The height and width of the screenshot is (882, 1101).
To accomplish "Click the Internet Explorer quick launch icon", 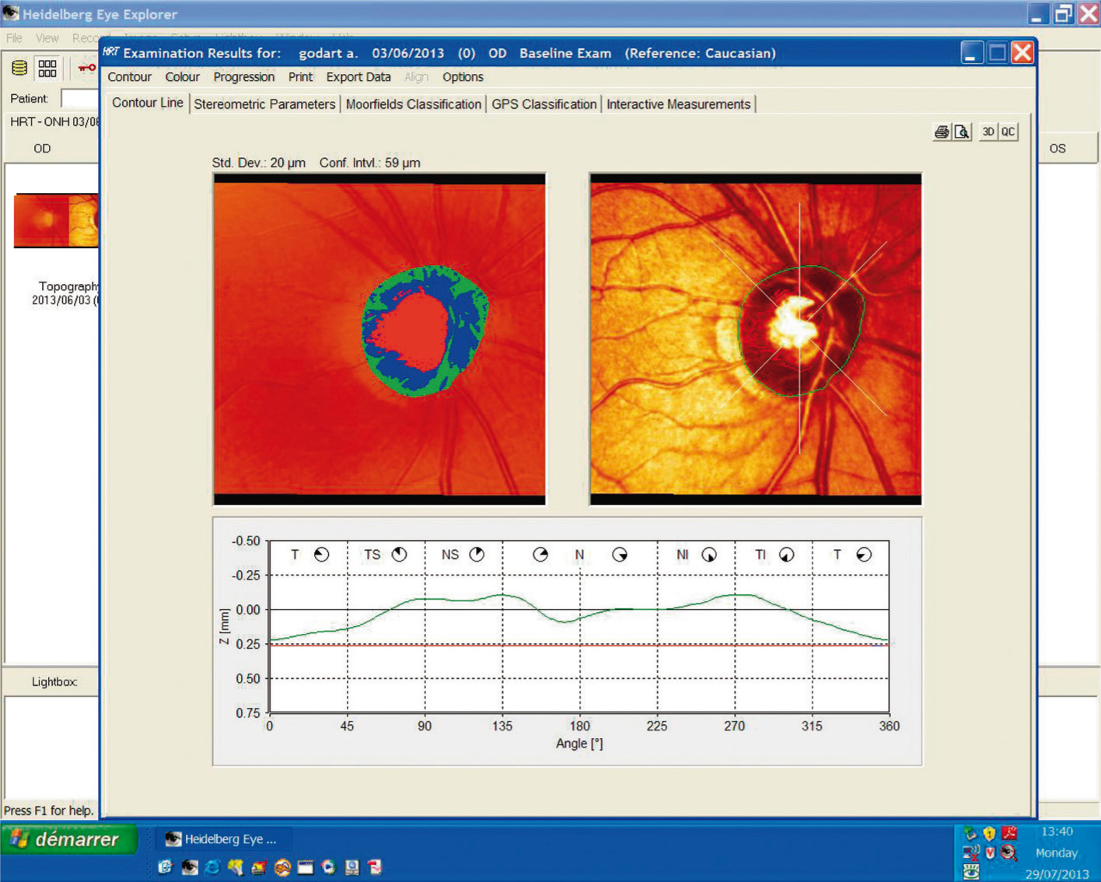I will click(x=211, y=867).
